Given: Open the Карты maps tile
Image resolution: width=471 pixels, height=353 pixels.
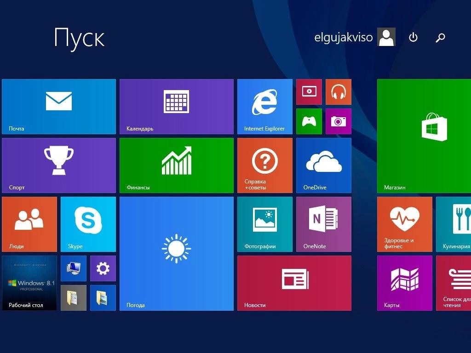Looking at the screenshot, I should click(405, 283).
